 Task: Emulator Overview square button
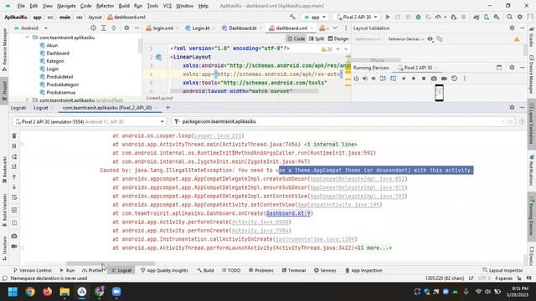424,79
